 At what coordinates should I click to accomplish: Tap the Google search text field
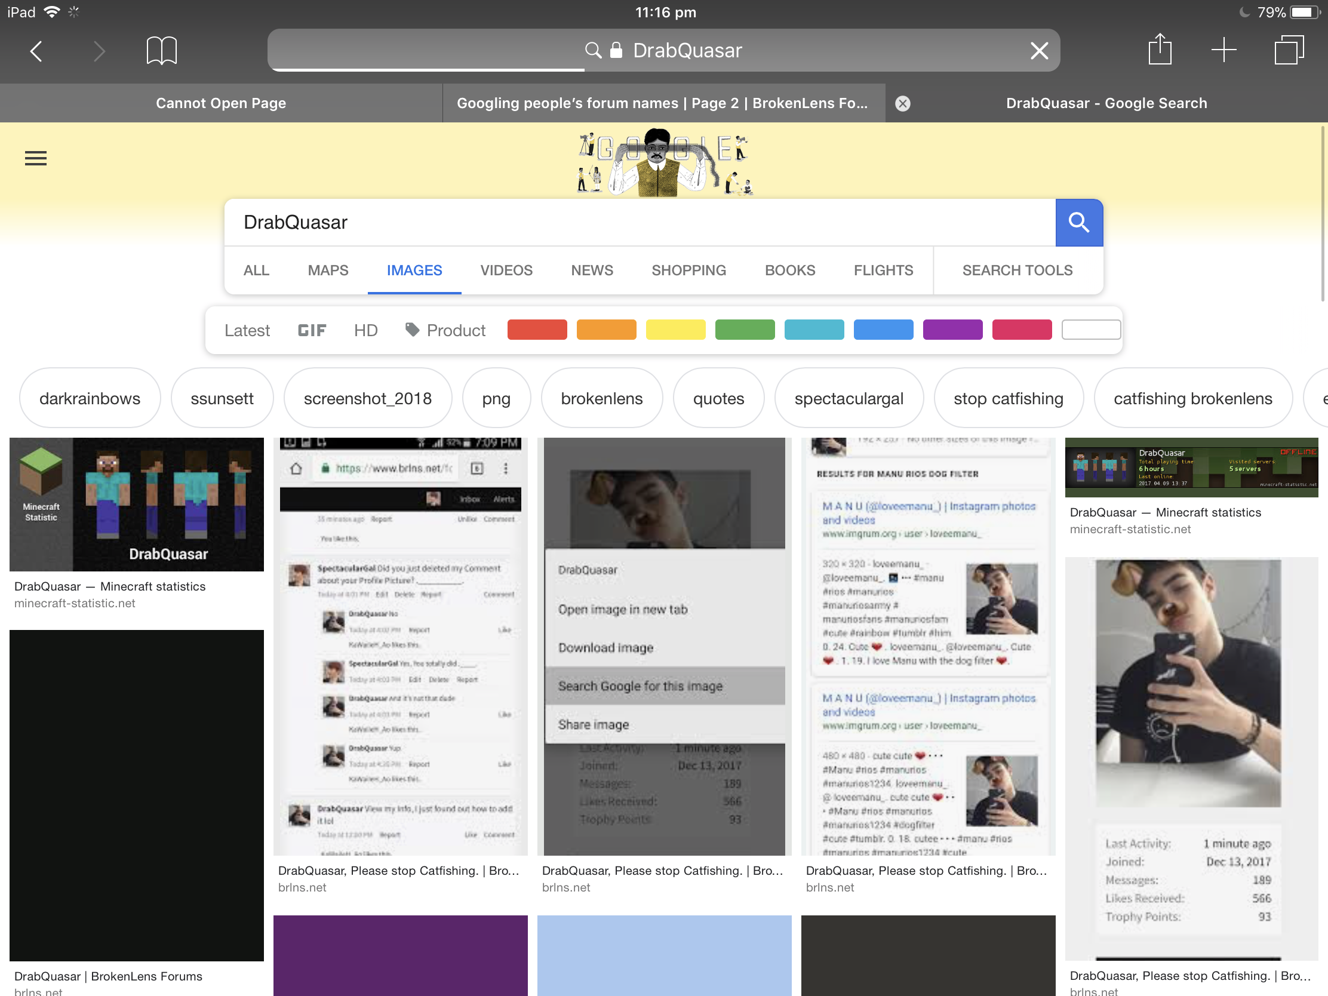coord(640,223)
